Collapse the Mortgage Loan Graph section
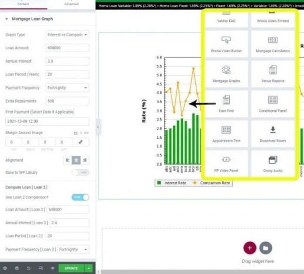This screenshot has height=274, width=304. point(7,19)
